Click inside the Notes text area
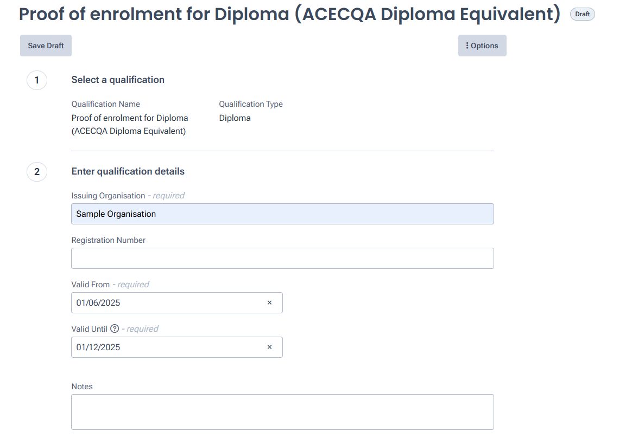The height and width of the screenshot is (438, 632). coord(282,412)
